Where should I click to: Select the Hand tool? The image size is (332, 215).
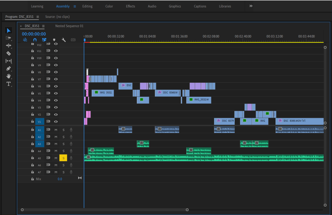9,76
